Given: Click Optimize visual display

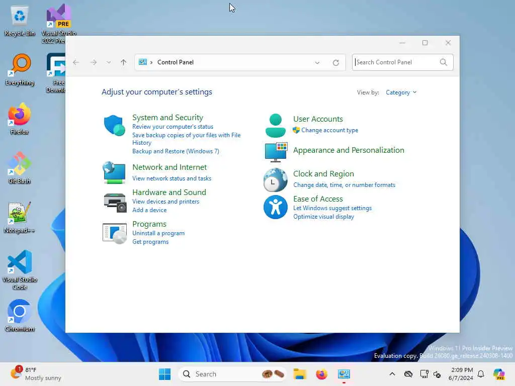Looking at the screenshot, I should (x=323, y=217).
